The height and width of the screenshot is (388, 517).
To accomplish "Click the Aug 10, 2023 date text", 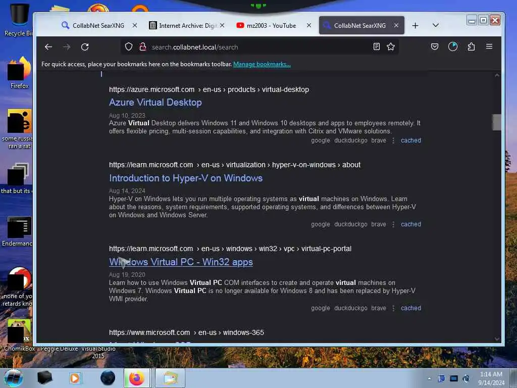I will click(x=127, y=116).
